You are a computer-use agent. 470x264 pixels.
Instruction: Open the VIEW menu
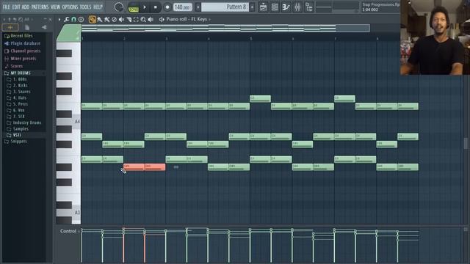click(55, 7)
